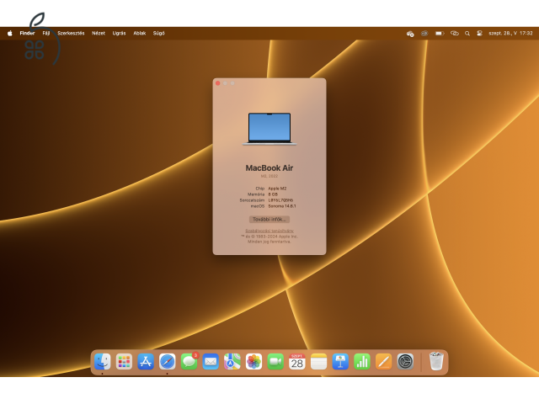Open Launchpad in the Dock

(x=124, y=362)
